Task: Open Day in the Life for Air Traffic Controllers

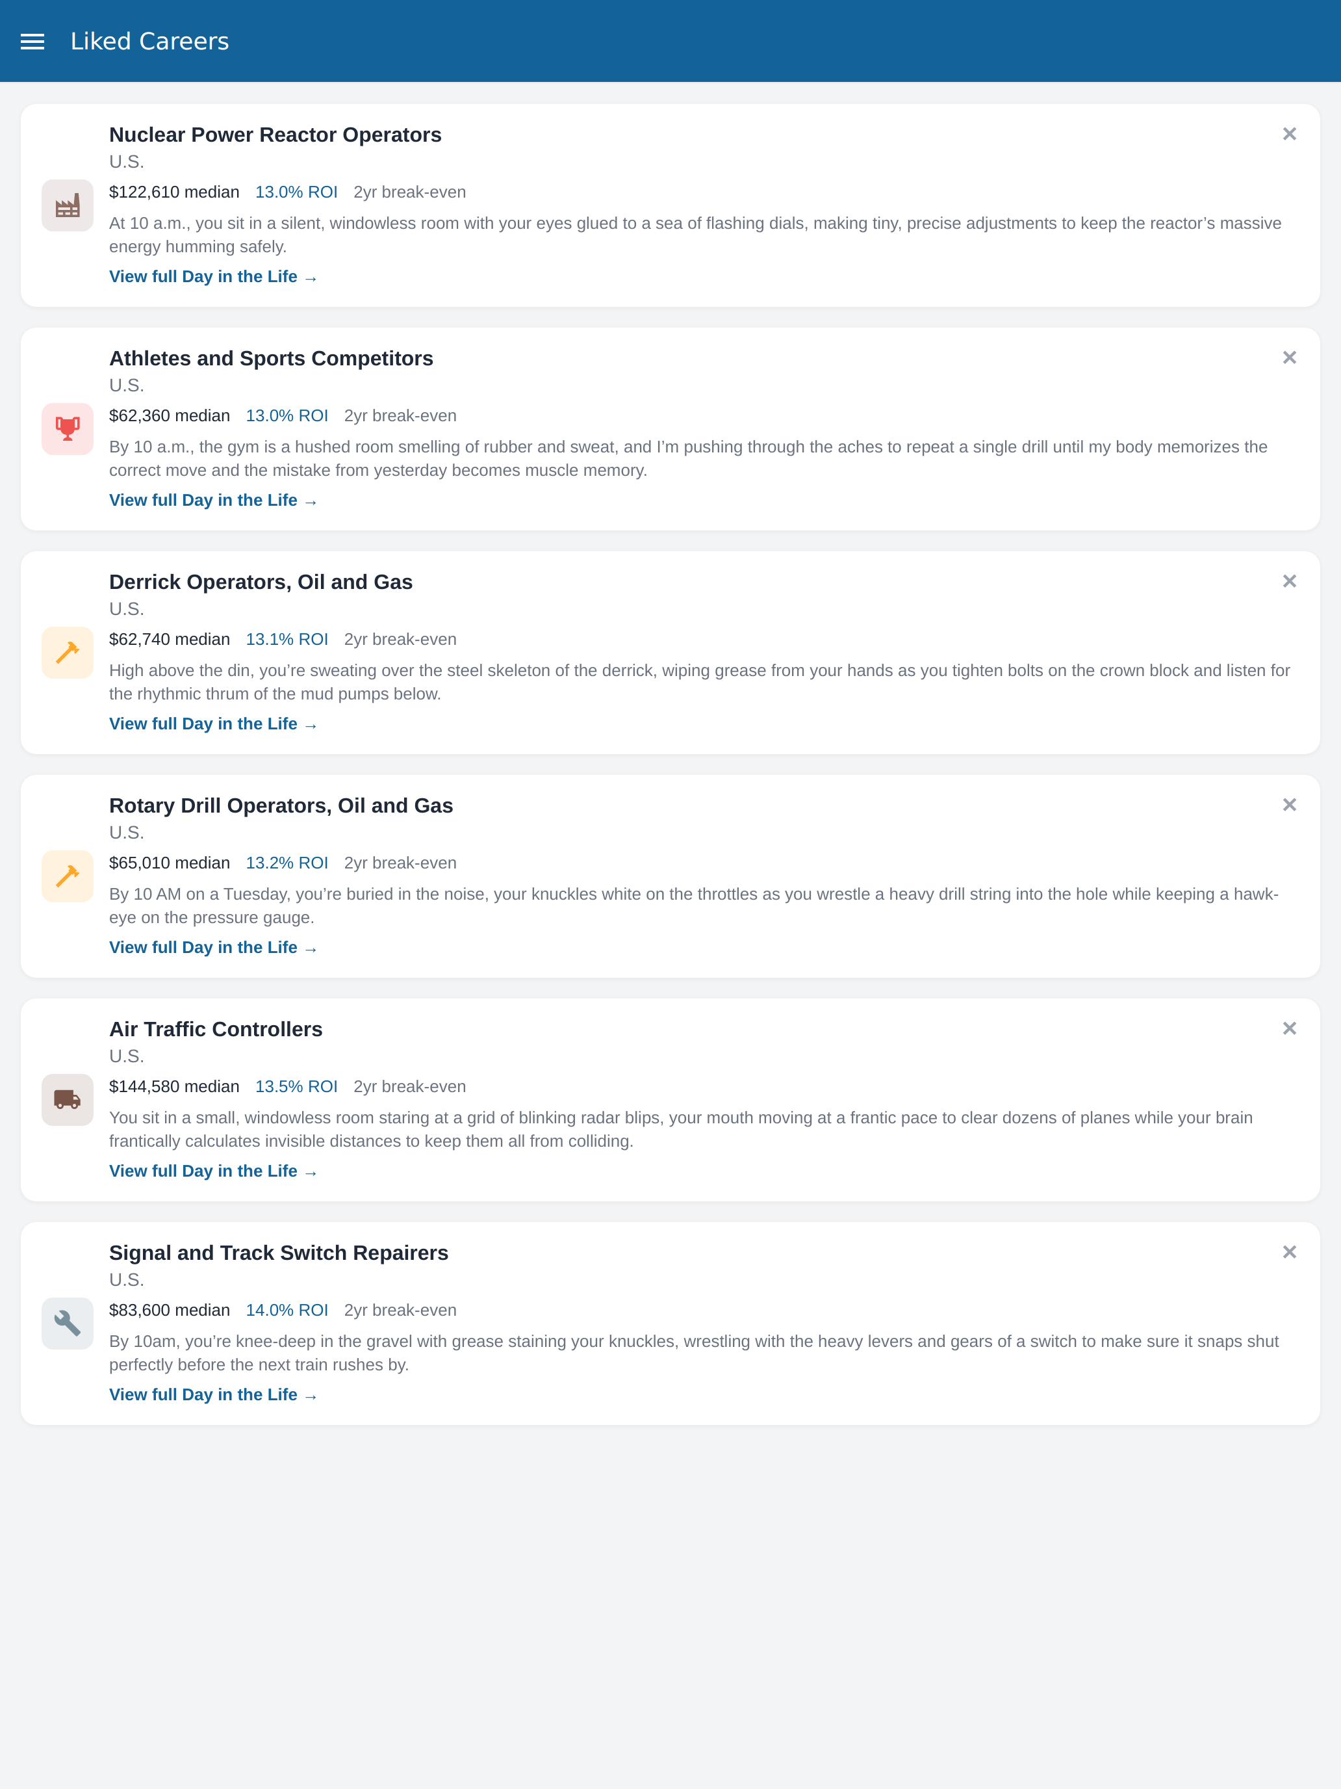Action: (213, 1171)
